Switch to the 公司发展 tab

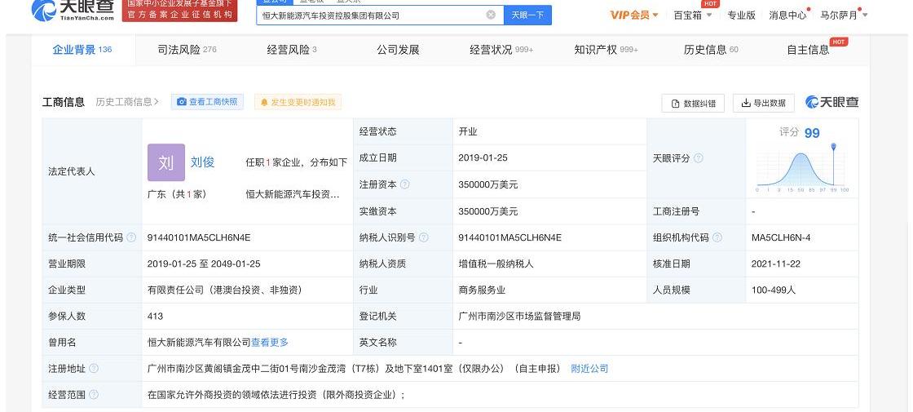tap(398, 50)
